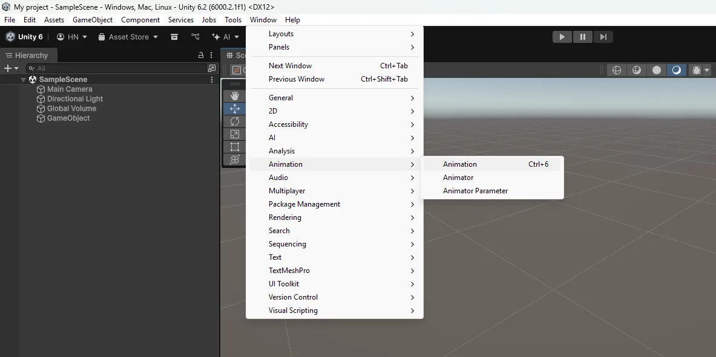Toggle the Hierarchy panel lock
This screenshot has height=357, width=716.
click(x=201, y=55)
